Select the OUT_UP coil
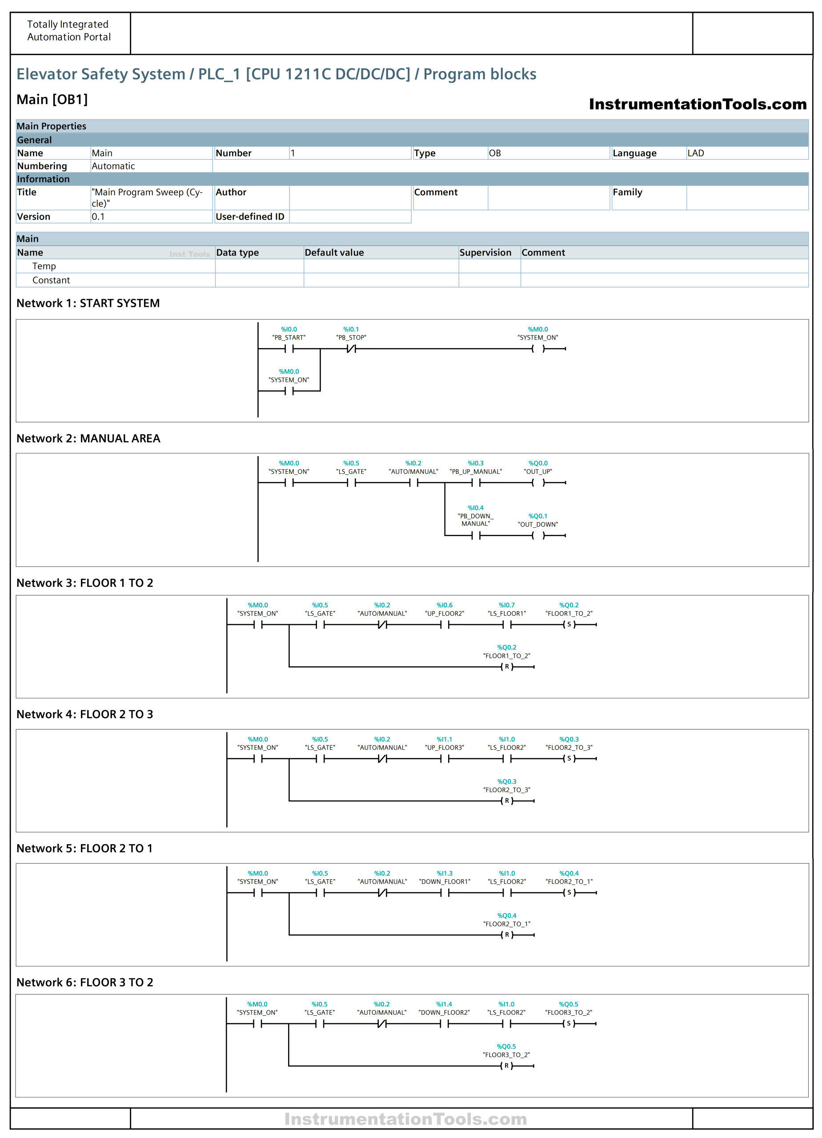This screenshot has height=1138, width=822. 537,482
